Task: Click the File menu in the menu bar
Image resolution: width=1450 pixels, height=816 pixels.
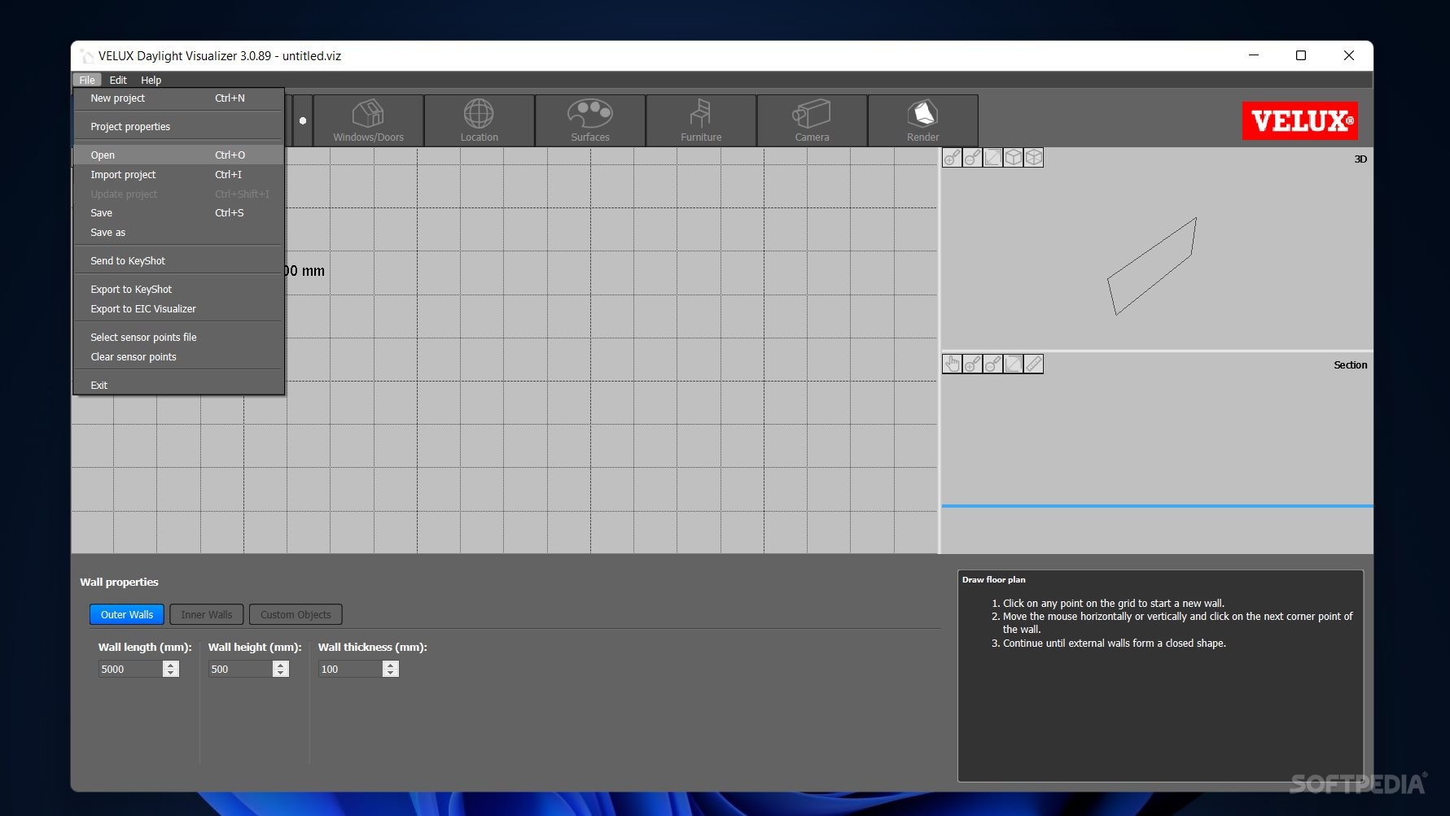Action: point(87,80)
